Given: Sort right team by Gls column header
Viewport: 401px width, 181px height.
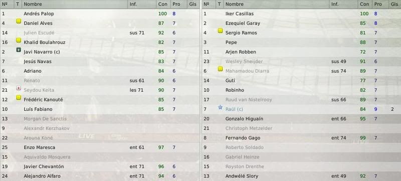Looking at the screenshot, I should coord(394,4).
